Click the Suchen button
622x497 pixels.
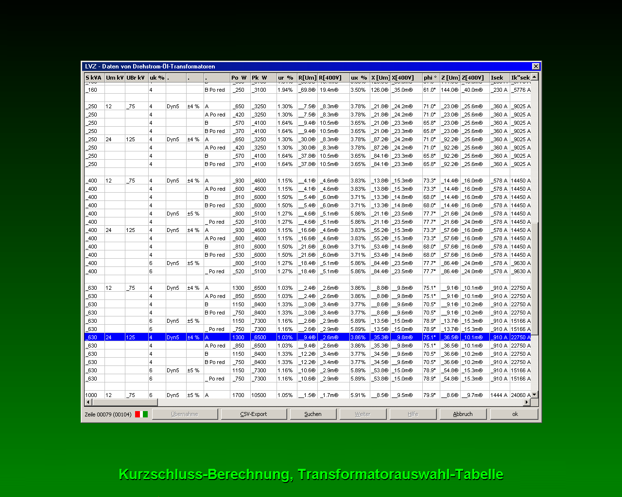pyautogui.click(x=313, y=414)
